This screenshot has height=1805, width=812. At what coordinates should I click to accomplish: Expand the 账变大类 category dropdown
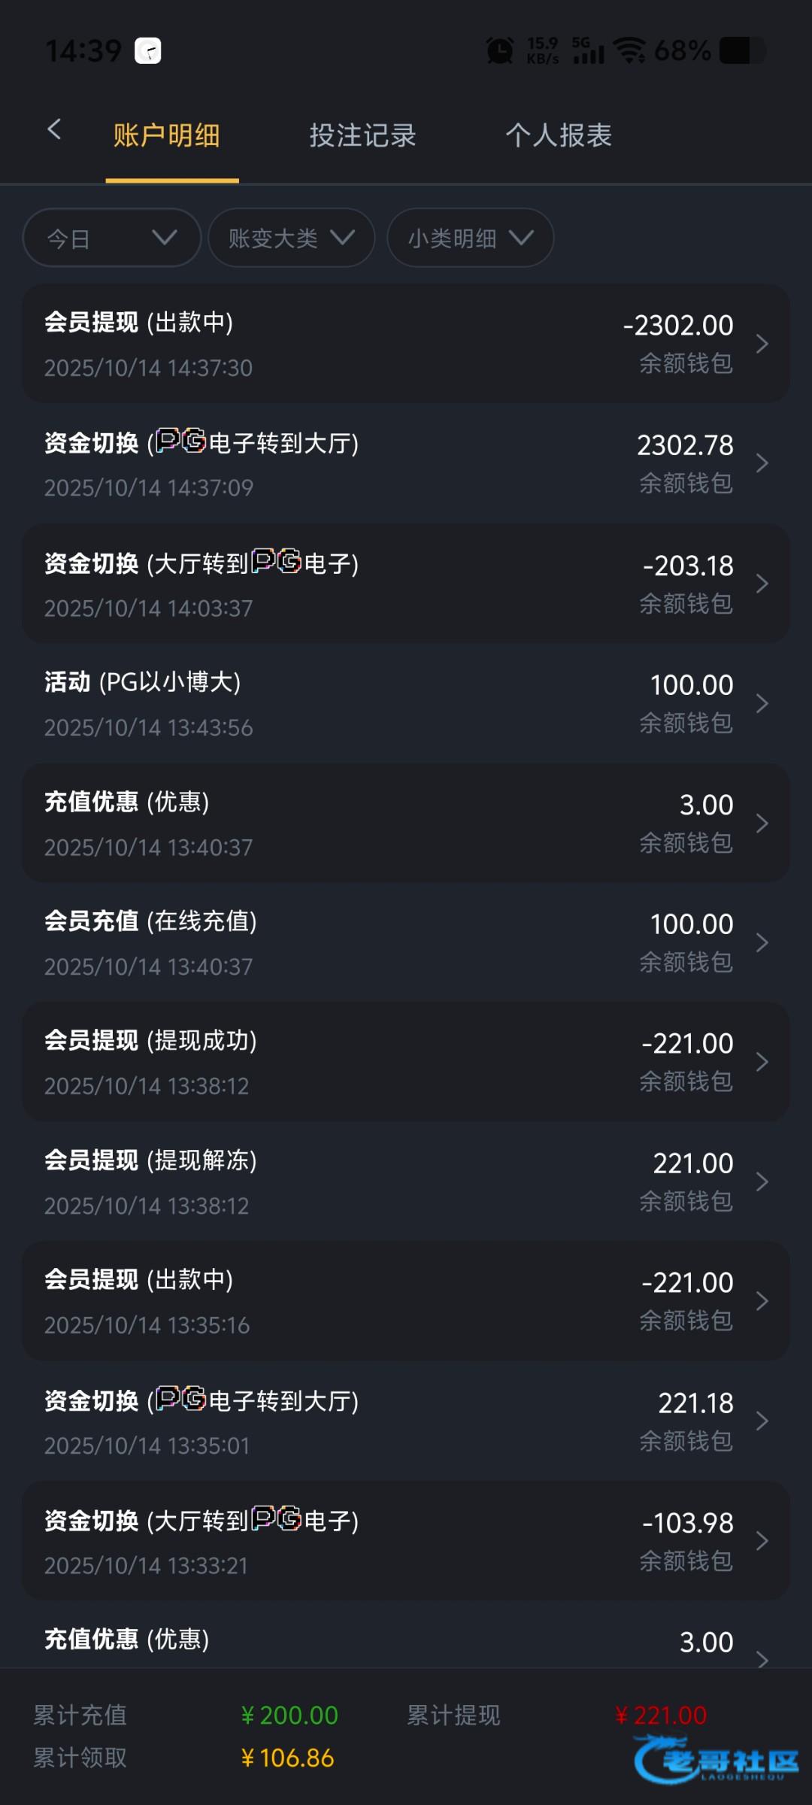[291, 238]
